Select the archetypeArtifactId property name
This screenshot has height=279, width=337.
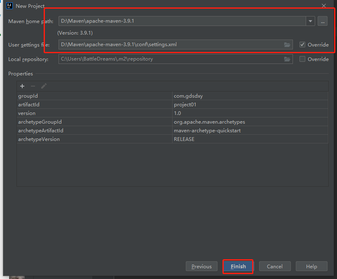[x=41, y=131]
